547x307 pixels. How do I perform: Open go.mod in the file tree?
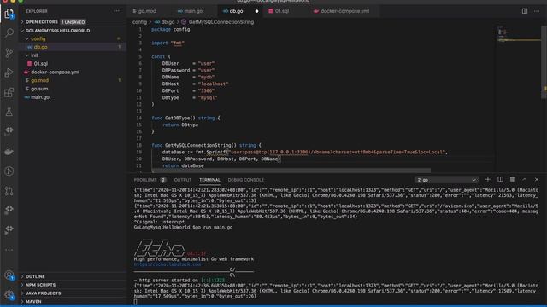point(73,80)
